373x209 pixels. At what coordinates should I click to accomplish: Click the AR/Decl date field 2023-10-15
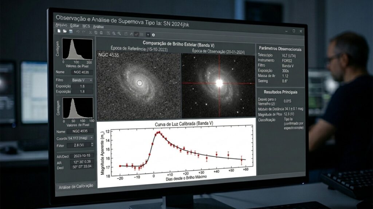[82, 156]
